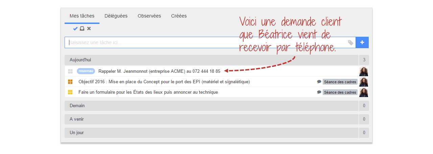Open task 'Objectif 2016 : Mise en place du Concept'
Screen dimensions: 433x154
click(164, 82)
